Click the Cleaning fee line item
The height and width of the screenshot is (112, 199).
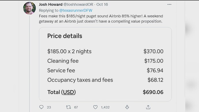tap(105, 61)
